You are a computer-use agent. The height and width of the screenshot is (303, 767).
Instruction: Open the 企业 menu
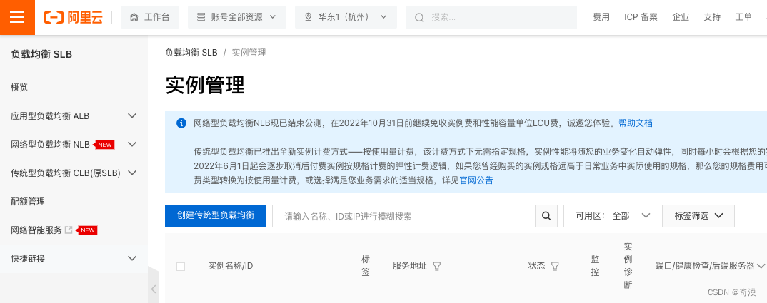coord(681,17)
